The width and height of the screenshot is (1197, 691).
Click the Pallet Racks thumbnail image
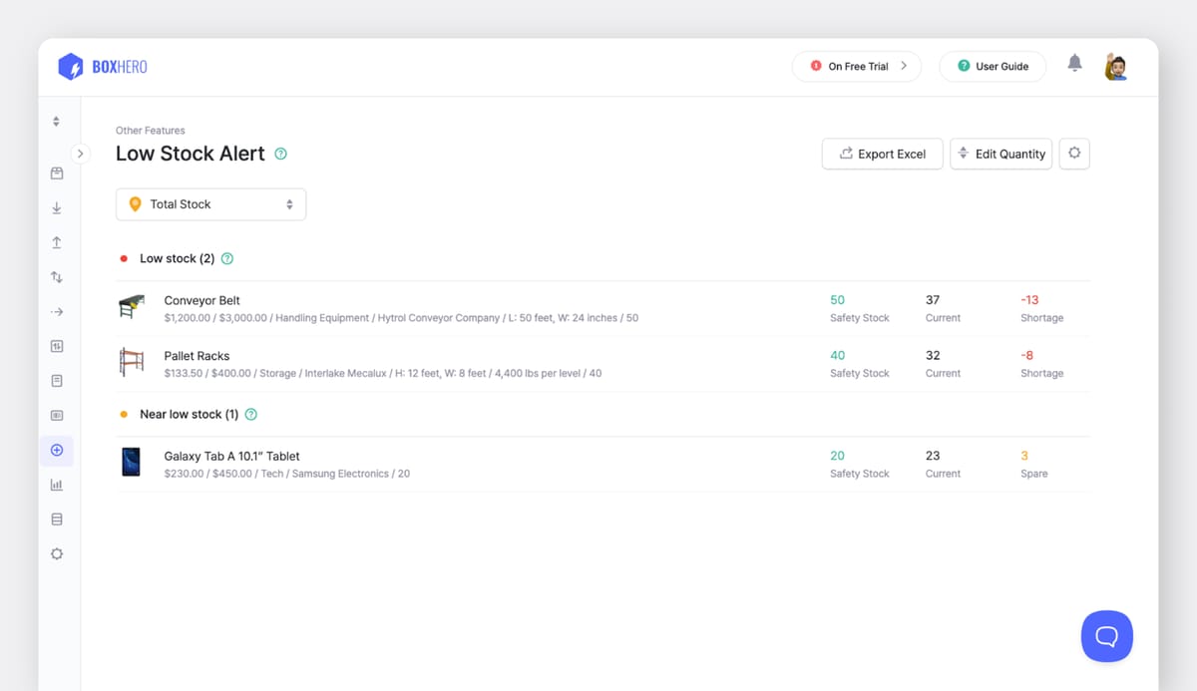click(131, 363)
